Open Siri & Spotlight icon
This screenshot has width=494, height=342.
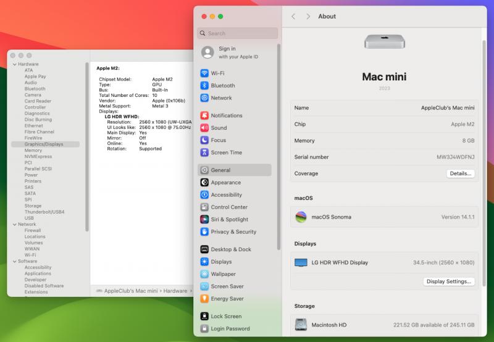click(x=204, y=219)
